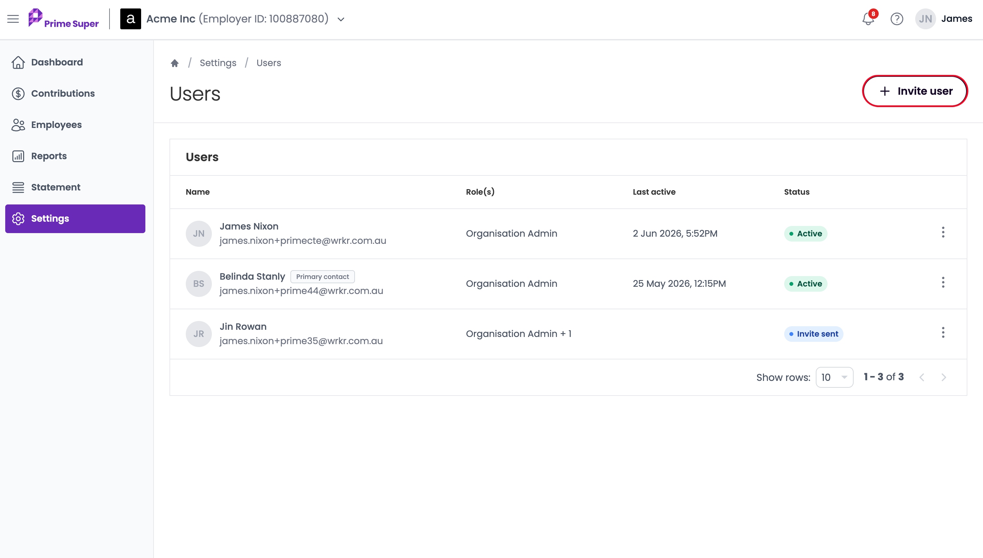Click the Prime Super logo
Image resolution: width=983 pixels, height=558 pixels.
click(x=63, y=19)
